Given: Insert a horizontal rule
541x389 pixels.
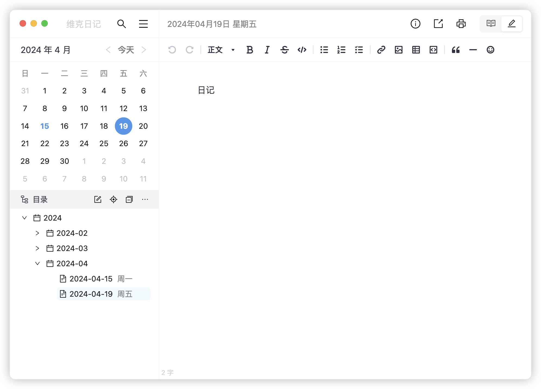Looking at the screenshot, I should point(473,50).
